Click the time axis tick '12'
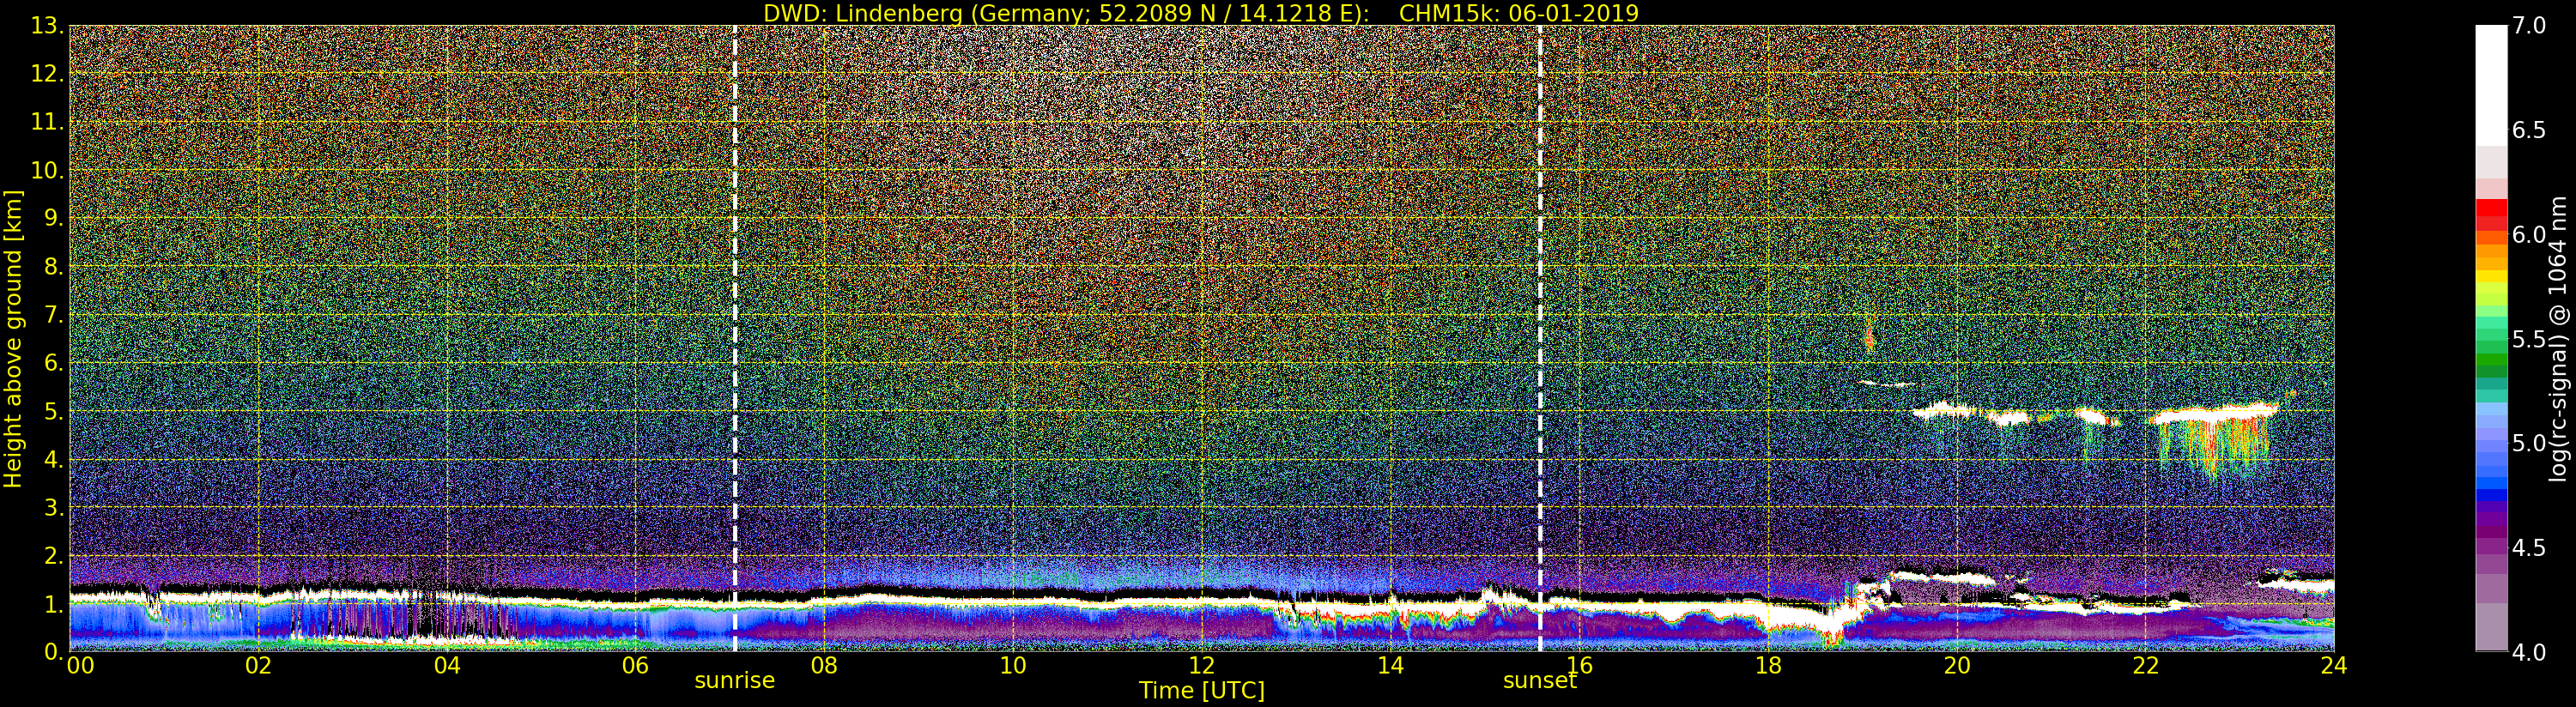 pyautogui.click(x=1202, y=665)
